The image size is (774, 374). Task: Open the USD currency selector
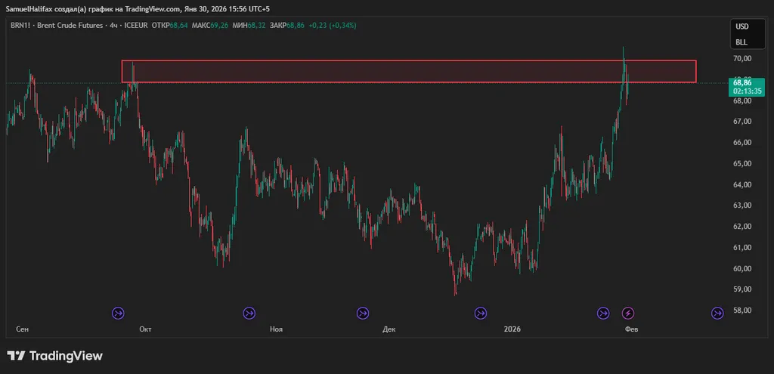point(741,26)
